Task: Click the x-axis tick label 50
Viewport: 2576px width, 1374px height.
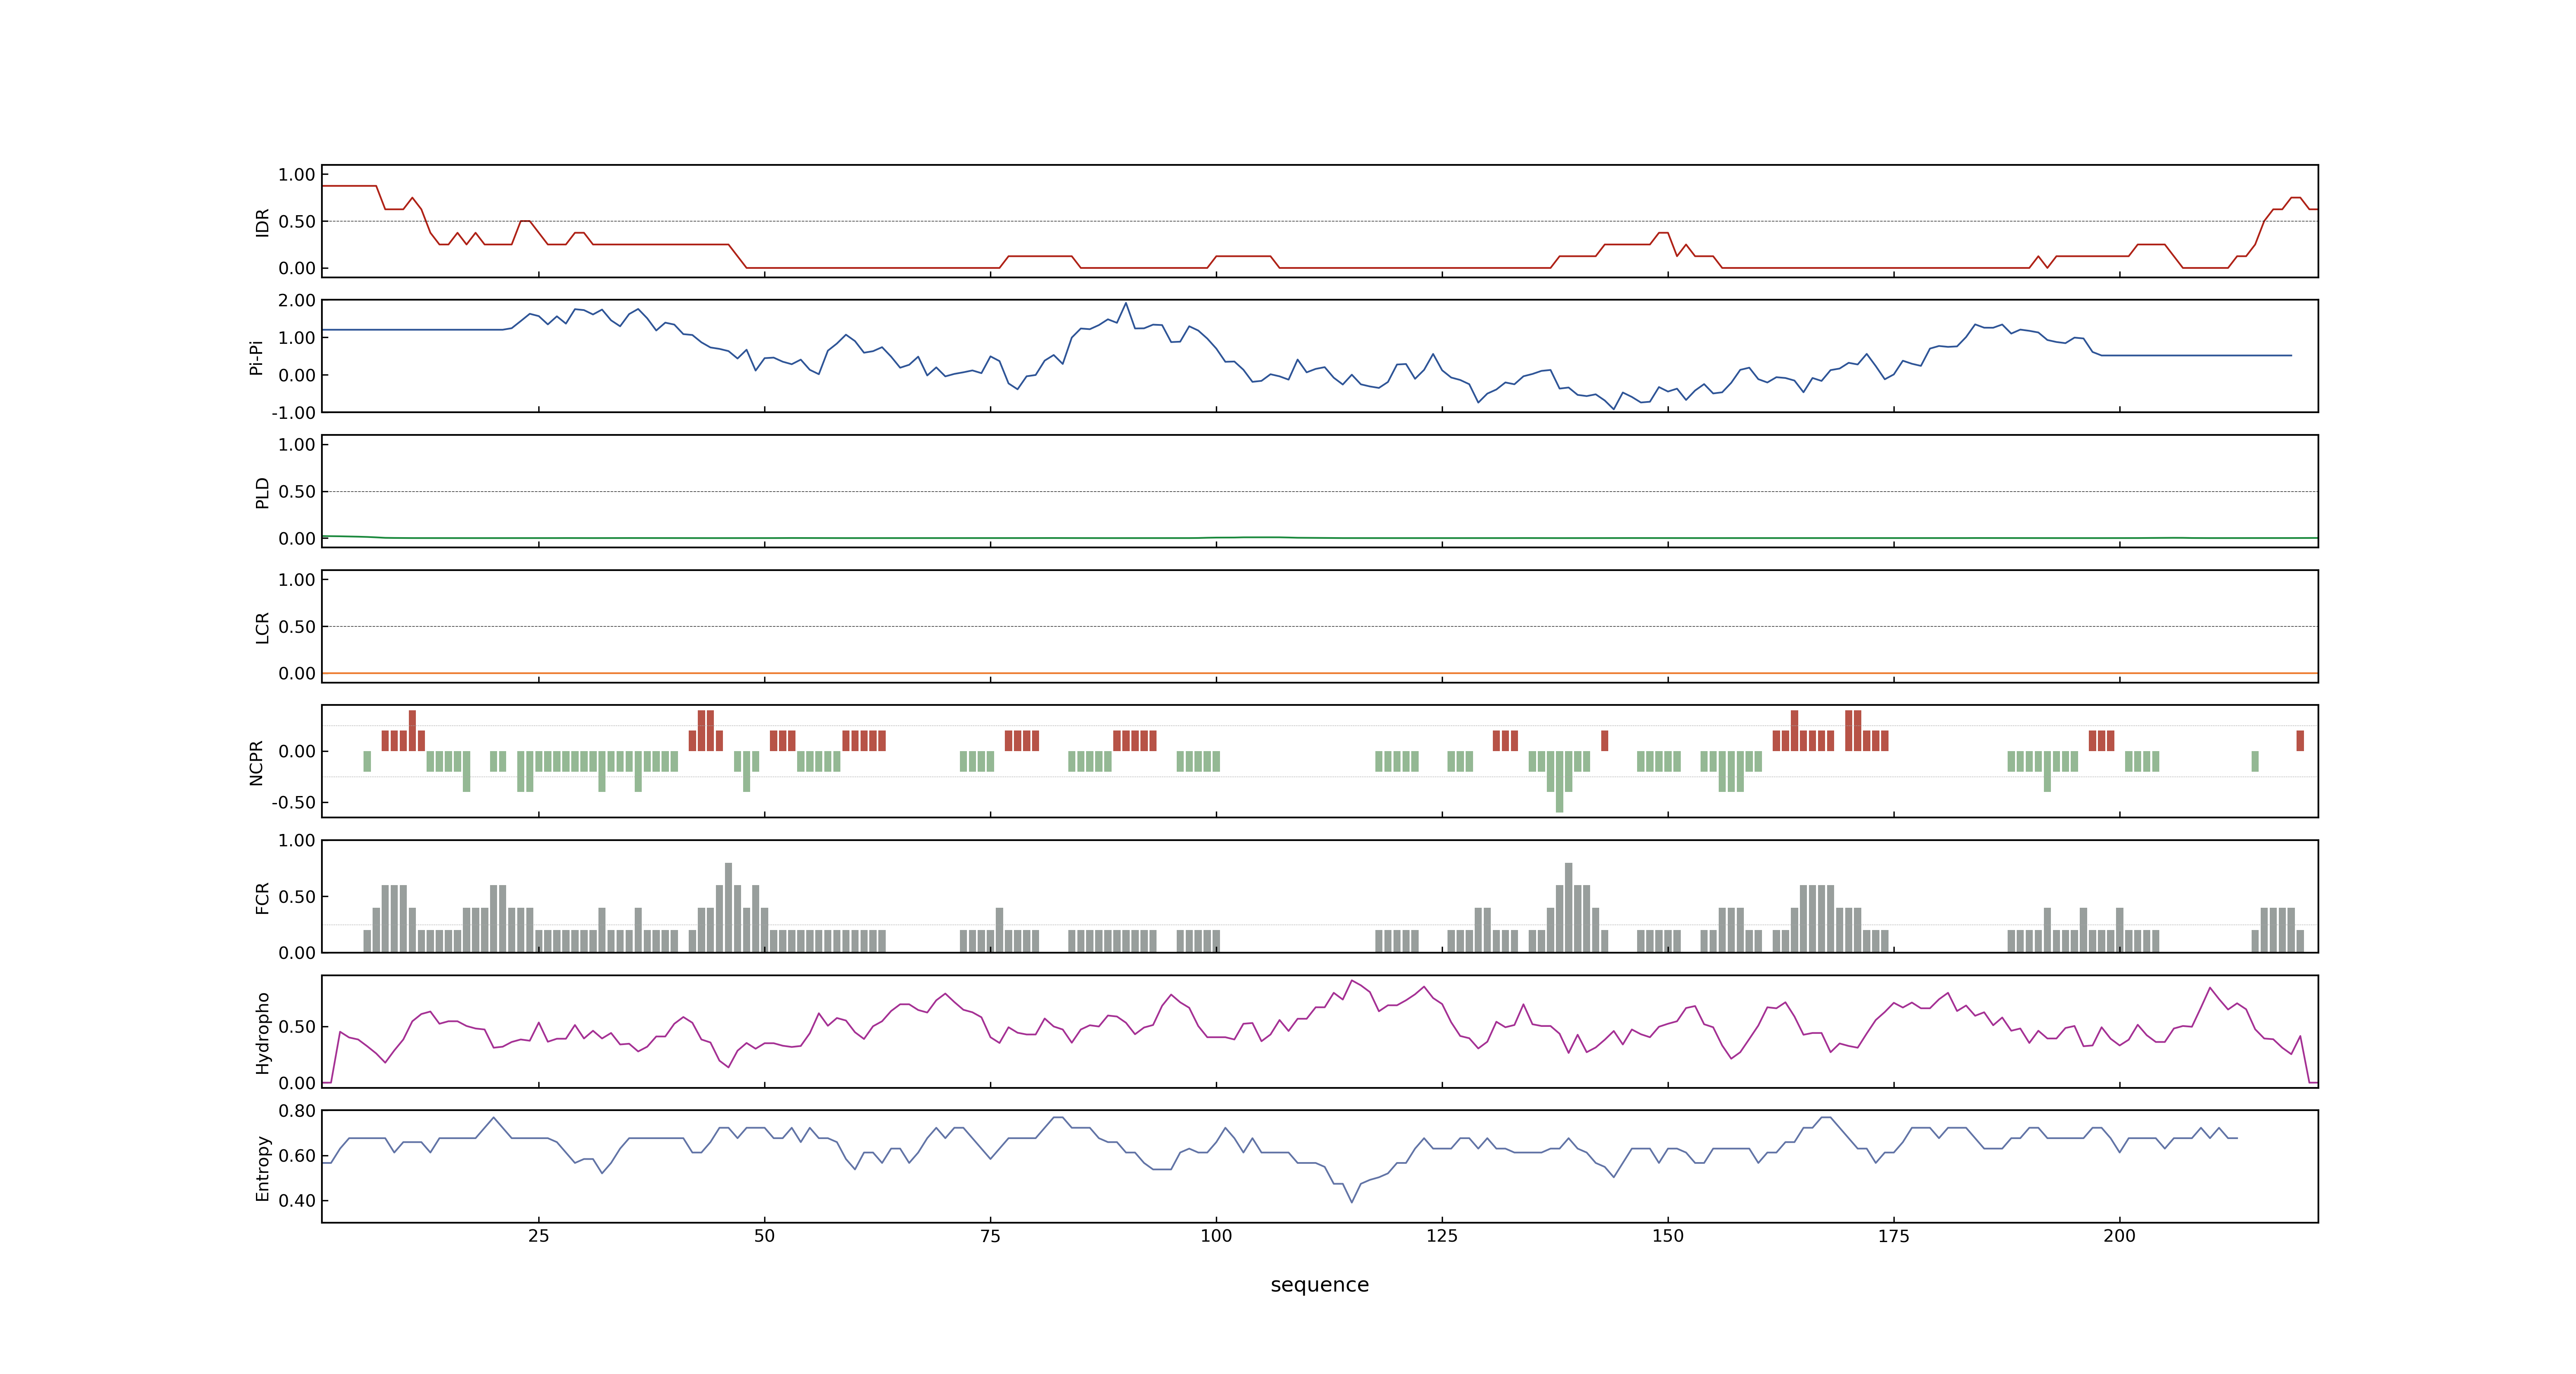Action: (x=764, y=1235)
